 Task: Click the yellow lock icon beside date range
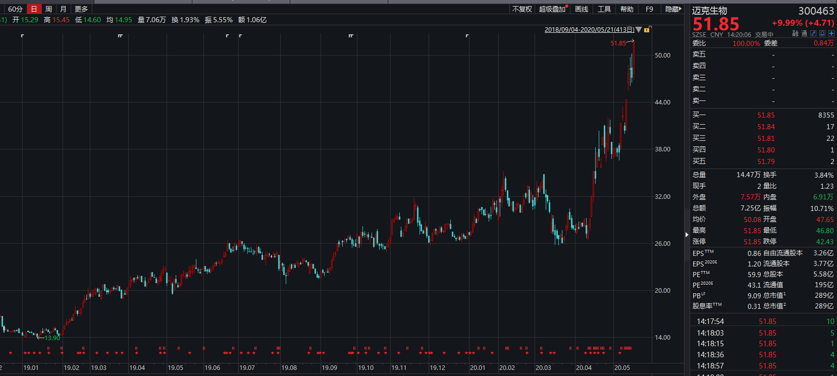[647, 30]
